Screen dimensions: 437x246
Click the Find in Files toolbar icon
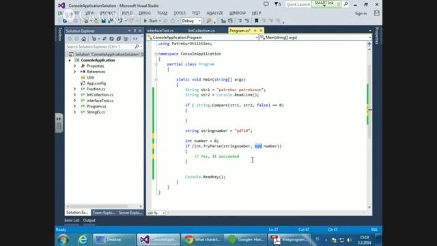click(209, 20)
